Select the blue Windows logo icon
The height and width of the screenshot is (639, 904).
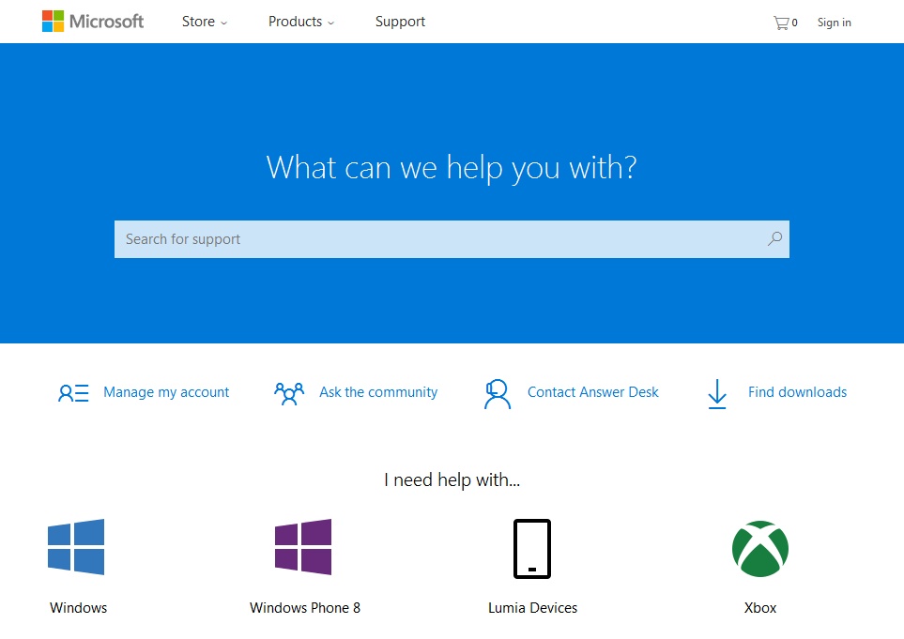click(76, 547)
